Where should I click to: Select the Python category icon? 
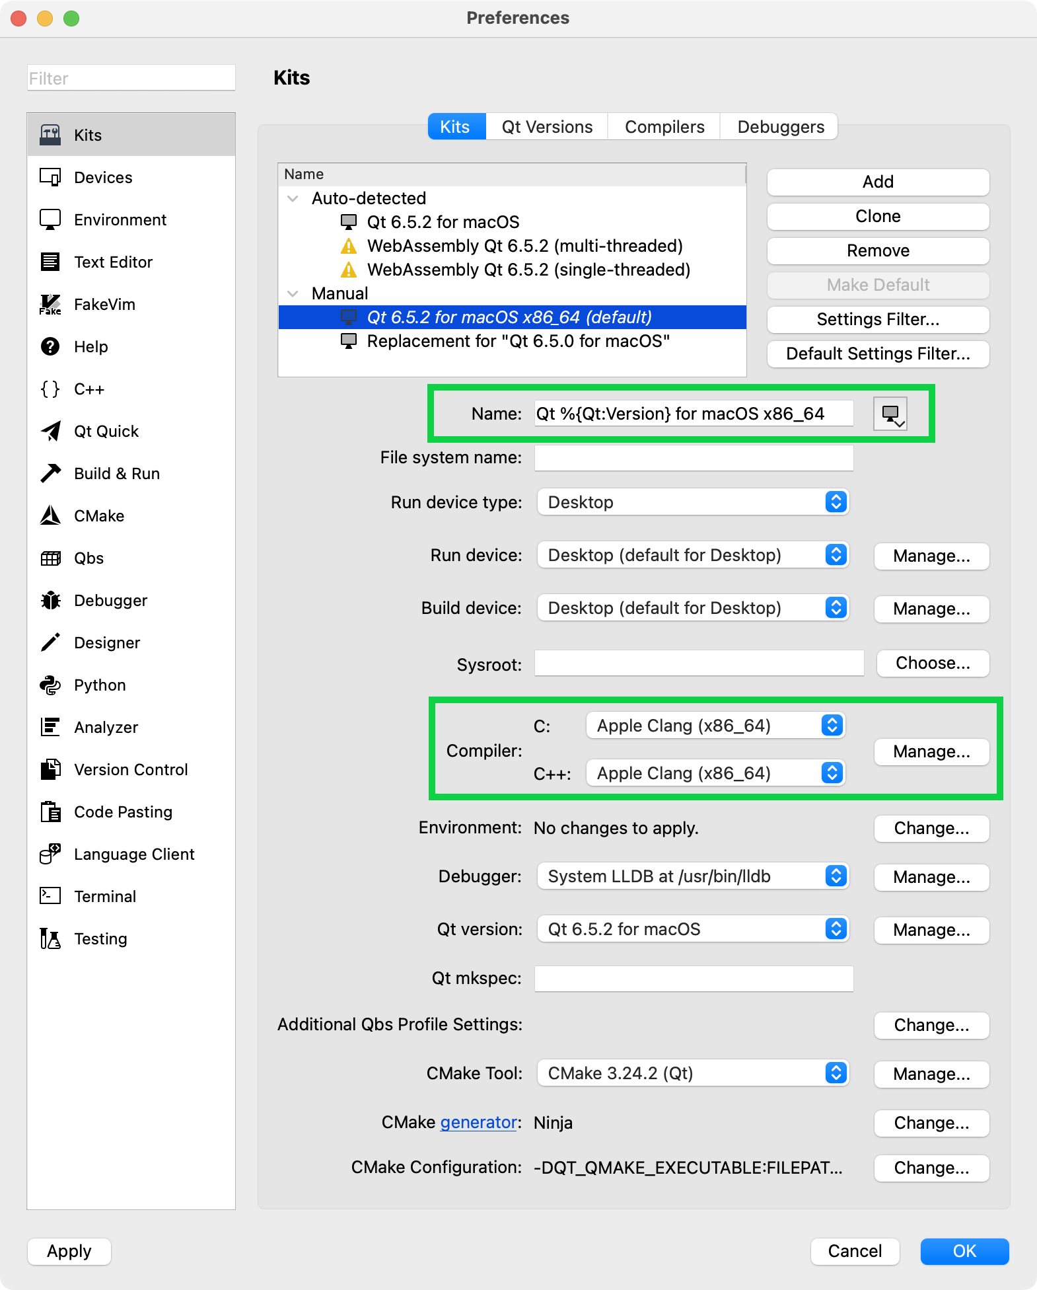[x=50, y=685]
